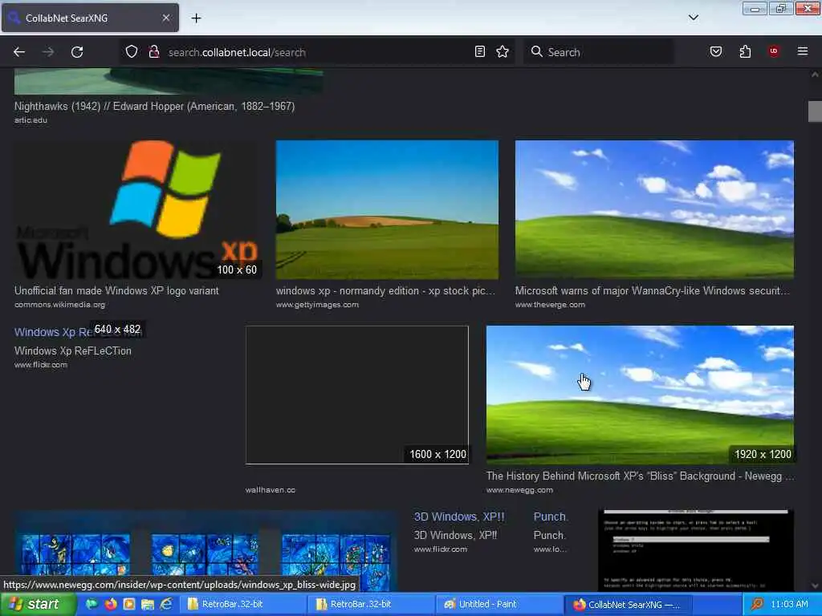Screen dimensions: 822x616
Task: Open the Pocket save icon
Action: coord(715,51)
